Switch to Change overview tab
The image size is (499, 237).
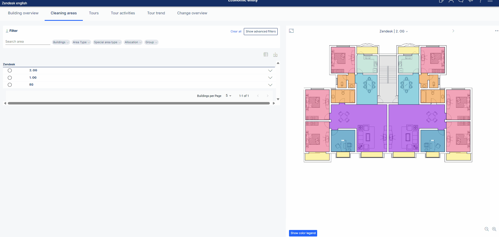[x=192, y=13]
